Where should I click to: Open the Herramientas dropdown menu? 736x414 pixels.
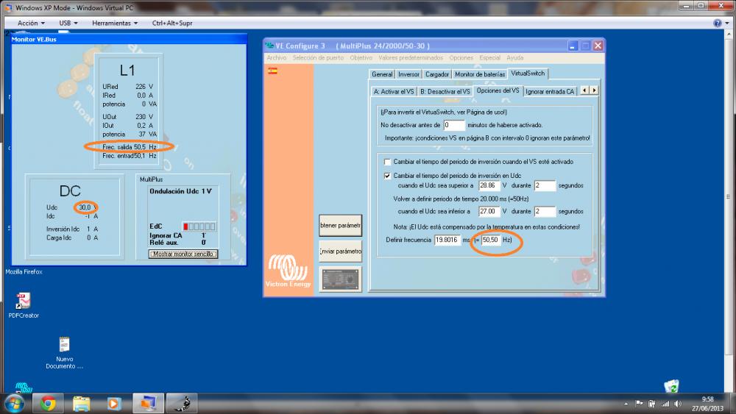(115, 23)
